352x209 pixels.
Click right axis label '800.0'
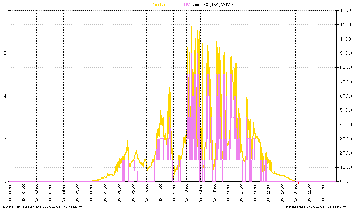click(346, 68)
